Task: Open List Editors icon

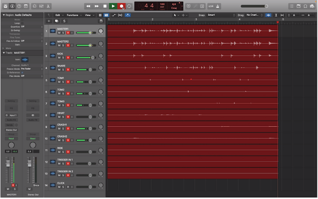Action: [291, 6]
